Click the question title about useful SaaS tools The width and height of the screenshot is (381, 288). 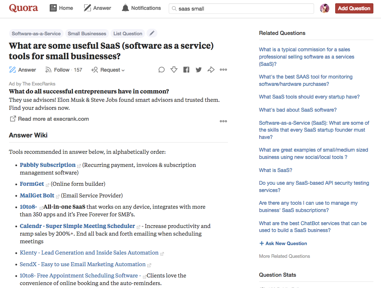click(111, 51)
